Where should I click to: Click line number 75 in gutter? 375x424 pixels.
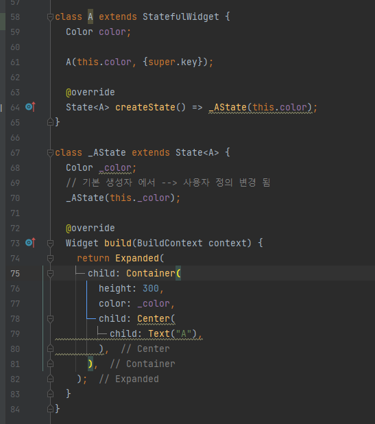coord(15,273)
